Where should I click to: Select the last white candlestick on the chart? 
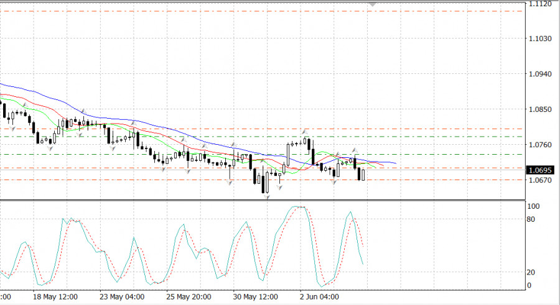click(x=363, y=174)
